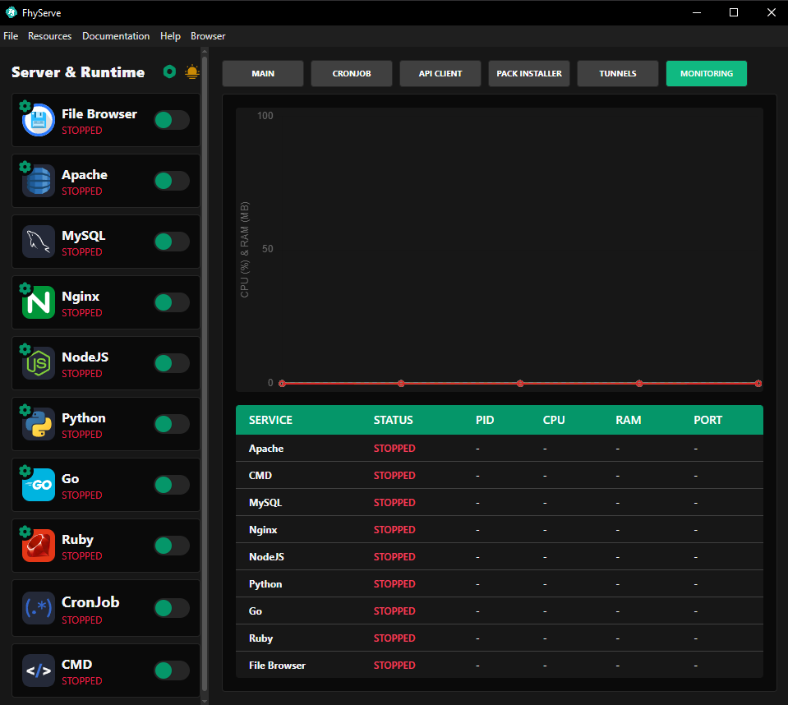Toggle the CronJob service switch
The width and height of the screenshot is (788, 705).
pyautogui.click(x=172, y=608)
